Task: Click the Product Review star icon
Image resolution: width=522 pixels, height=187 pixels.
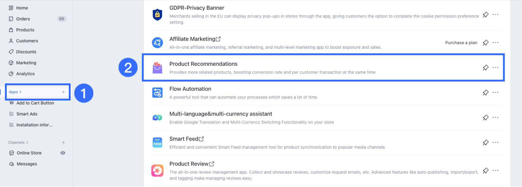Action: pyautogui.click(x=158, y=170)
